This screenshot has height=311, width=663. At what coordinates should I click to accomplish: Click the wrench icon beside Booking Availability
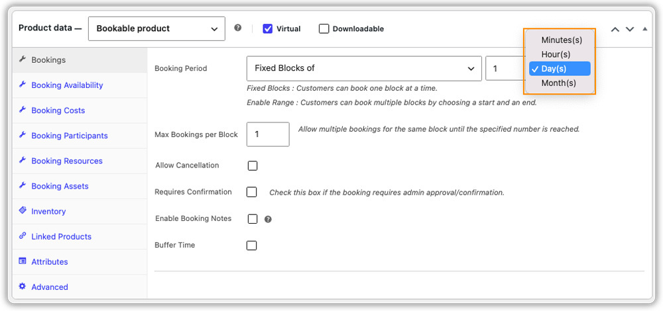pyautogui.click(x=23, y=85)
